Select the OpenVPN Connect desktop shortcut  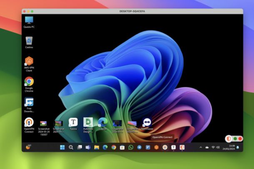coord(29,125)
